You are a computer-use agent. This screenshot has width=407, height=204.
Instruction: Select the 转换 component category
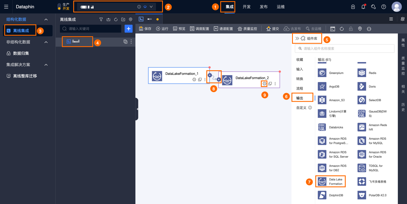pos(300,79)
